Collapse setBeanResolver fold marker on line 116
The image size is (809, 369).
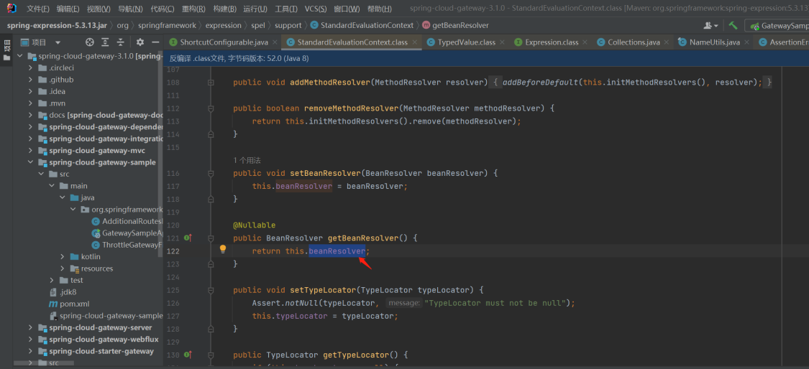211,173
